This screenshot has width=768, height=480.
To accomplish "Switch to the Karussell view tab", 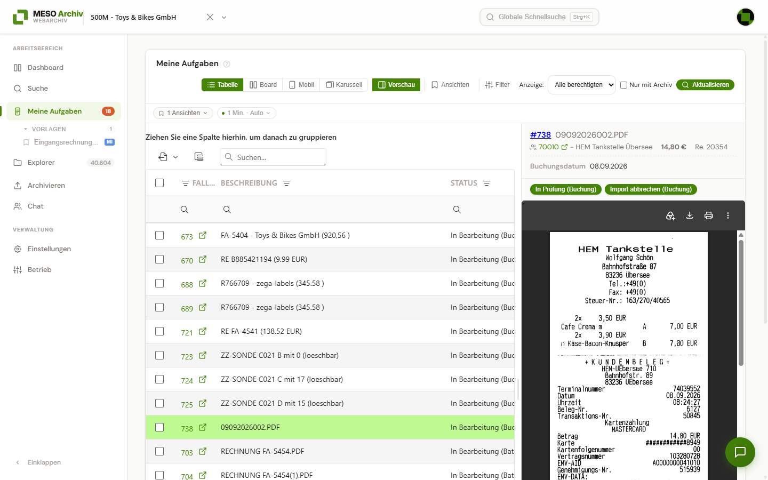I will [344, 85].
